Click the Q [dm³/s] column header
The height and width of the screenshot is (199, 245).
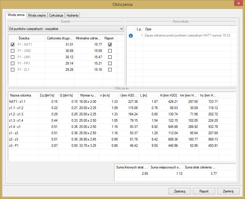pos(68,95)
